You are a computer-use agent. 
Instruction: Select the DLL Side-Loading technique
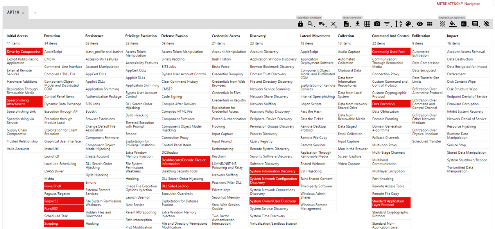tap(185, 186)
